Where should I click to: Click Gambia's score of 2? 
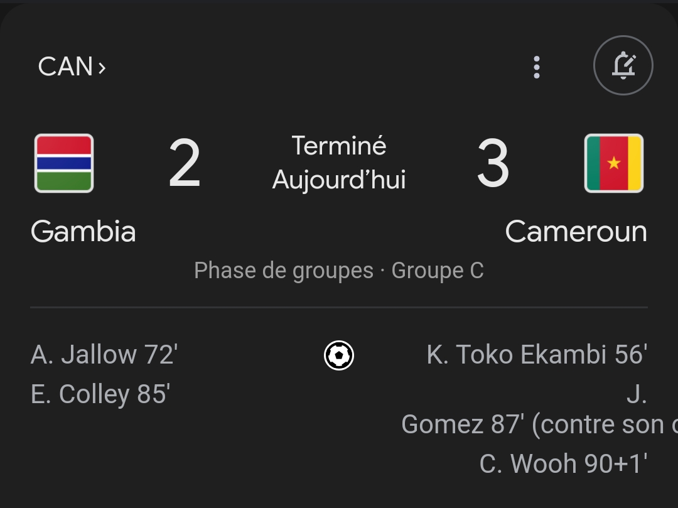(x=185, y=165)
